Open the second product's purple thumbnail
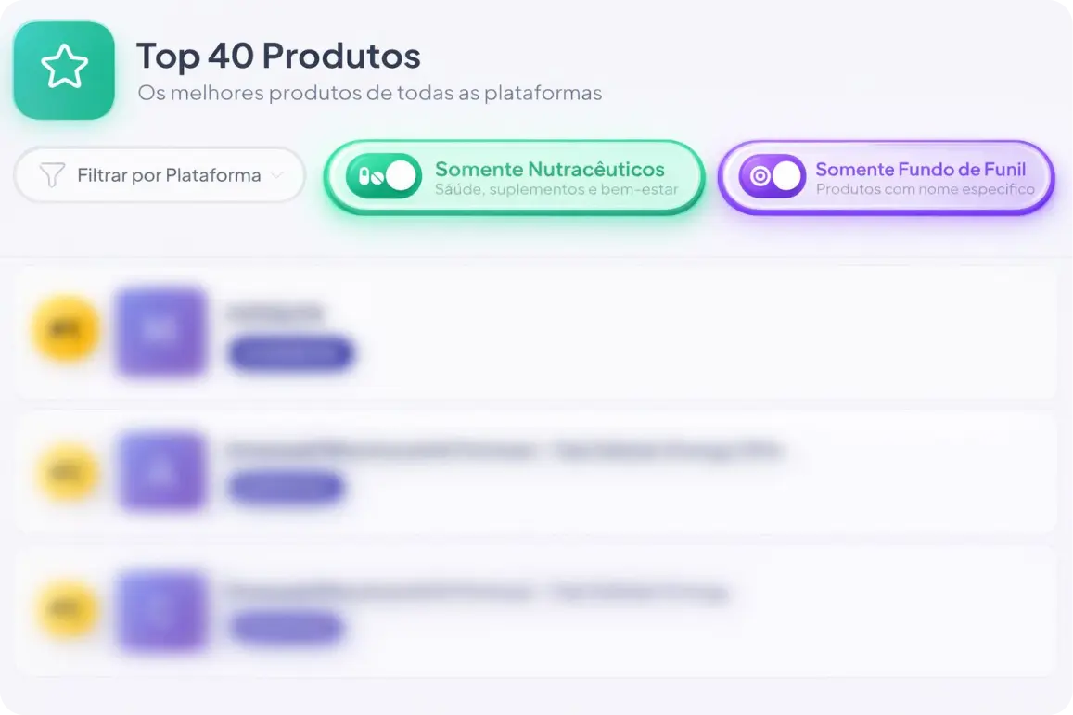The image size is (1073, 715). [161, 471]
